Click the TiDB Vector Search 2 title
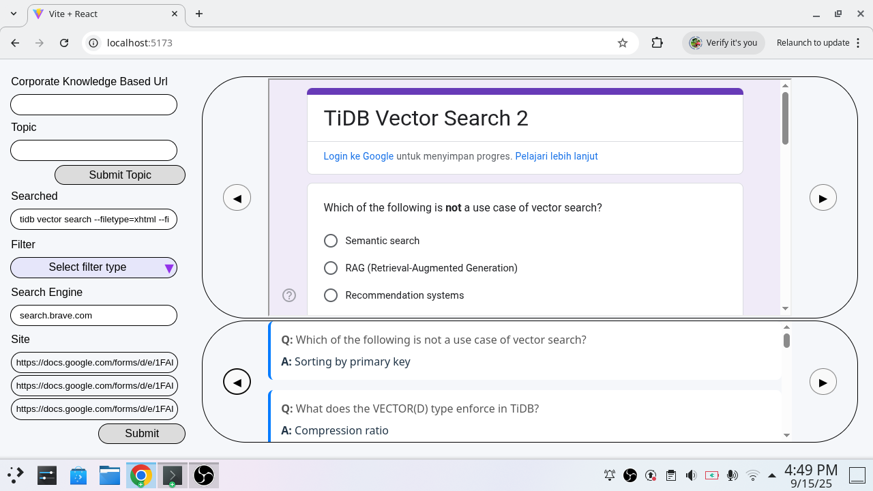 (426, 118)
